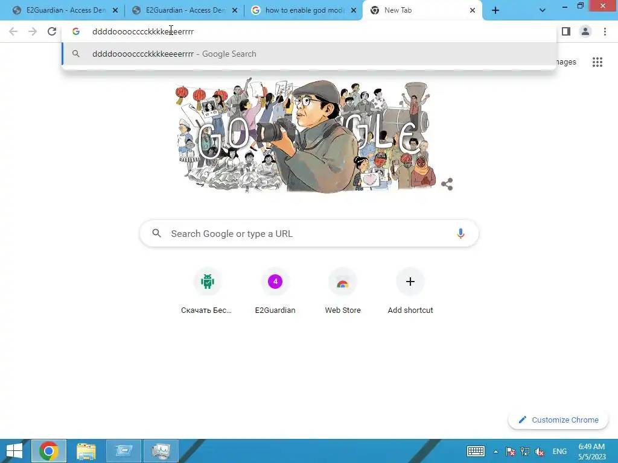Go back using the back arrow

(x=13, y=31)
